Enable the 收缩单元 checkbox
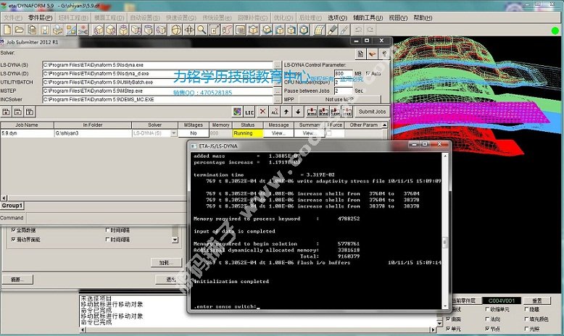The height and width of the screenshot is (336, 564). [x=487, y=309]
